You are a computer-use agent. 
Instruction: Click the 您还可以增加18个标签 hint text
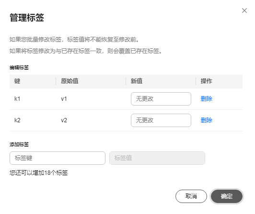(38, 173)
